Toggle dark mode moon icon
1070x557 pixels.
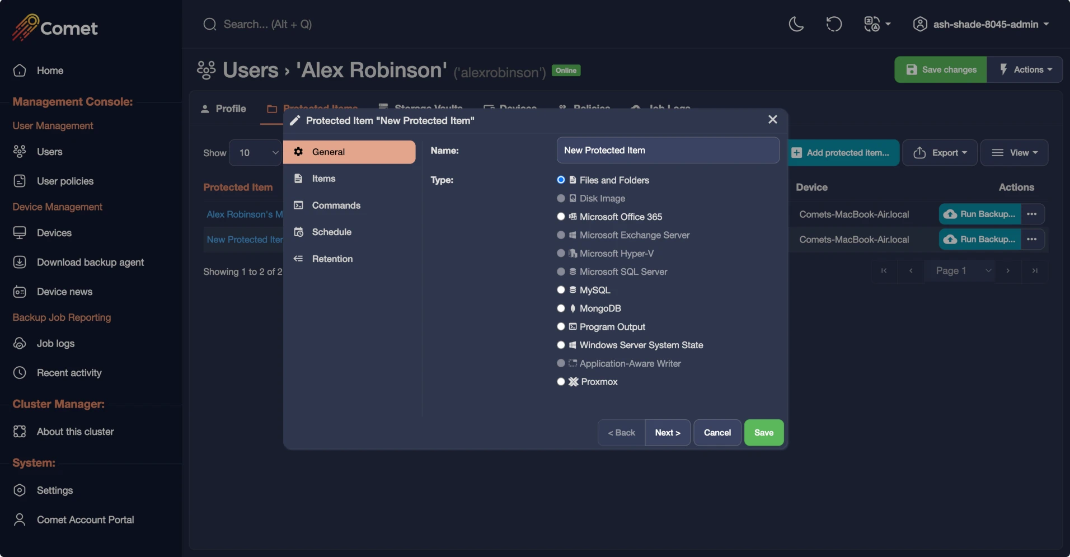(x=796, y=24)
